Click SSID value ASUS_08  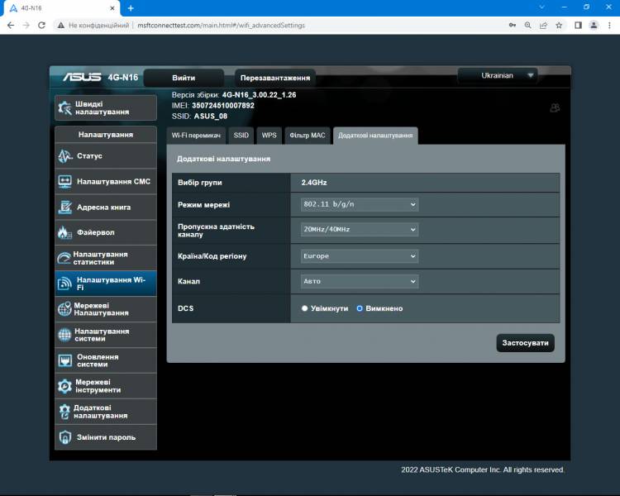[x=210, y=117]
